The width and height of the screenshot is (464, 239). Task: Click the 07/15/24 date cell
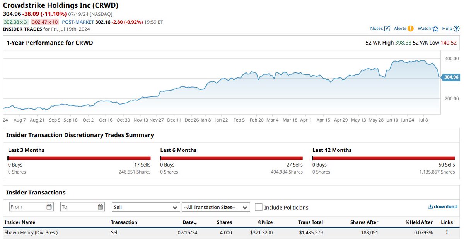point(187,232)
